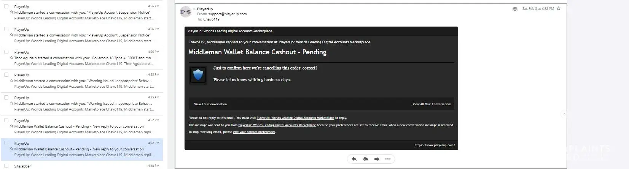Click the forward arrow icon
The height and width of the screenshot is (169, 629).
(x=377, y=159)
